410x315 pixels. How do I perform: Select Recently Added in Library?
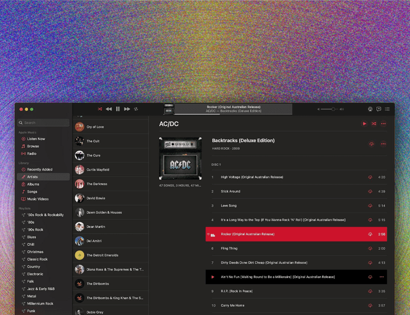click(39, 170)
